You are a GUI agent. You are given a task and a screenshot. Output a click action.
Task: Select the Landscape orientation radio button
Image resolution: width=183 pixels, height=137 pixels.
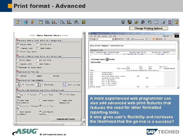[x=43, y=85]
